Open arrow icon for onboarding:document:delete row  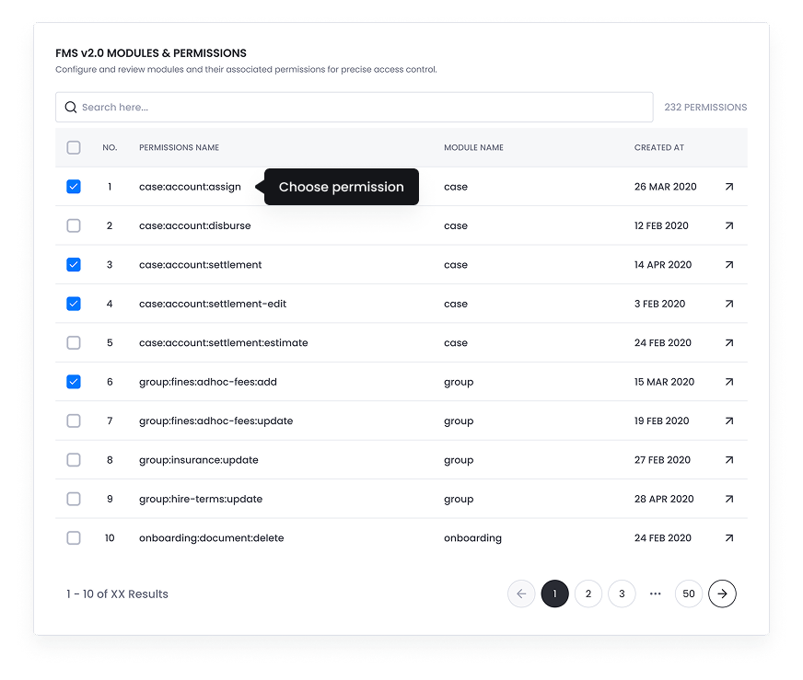(x=728, y=538)
